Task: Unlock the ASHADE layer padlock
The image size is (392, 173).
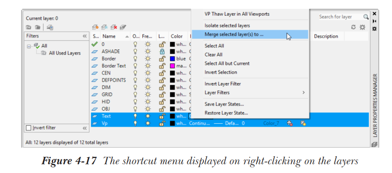Action: tap(162, 52)
